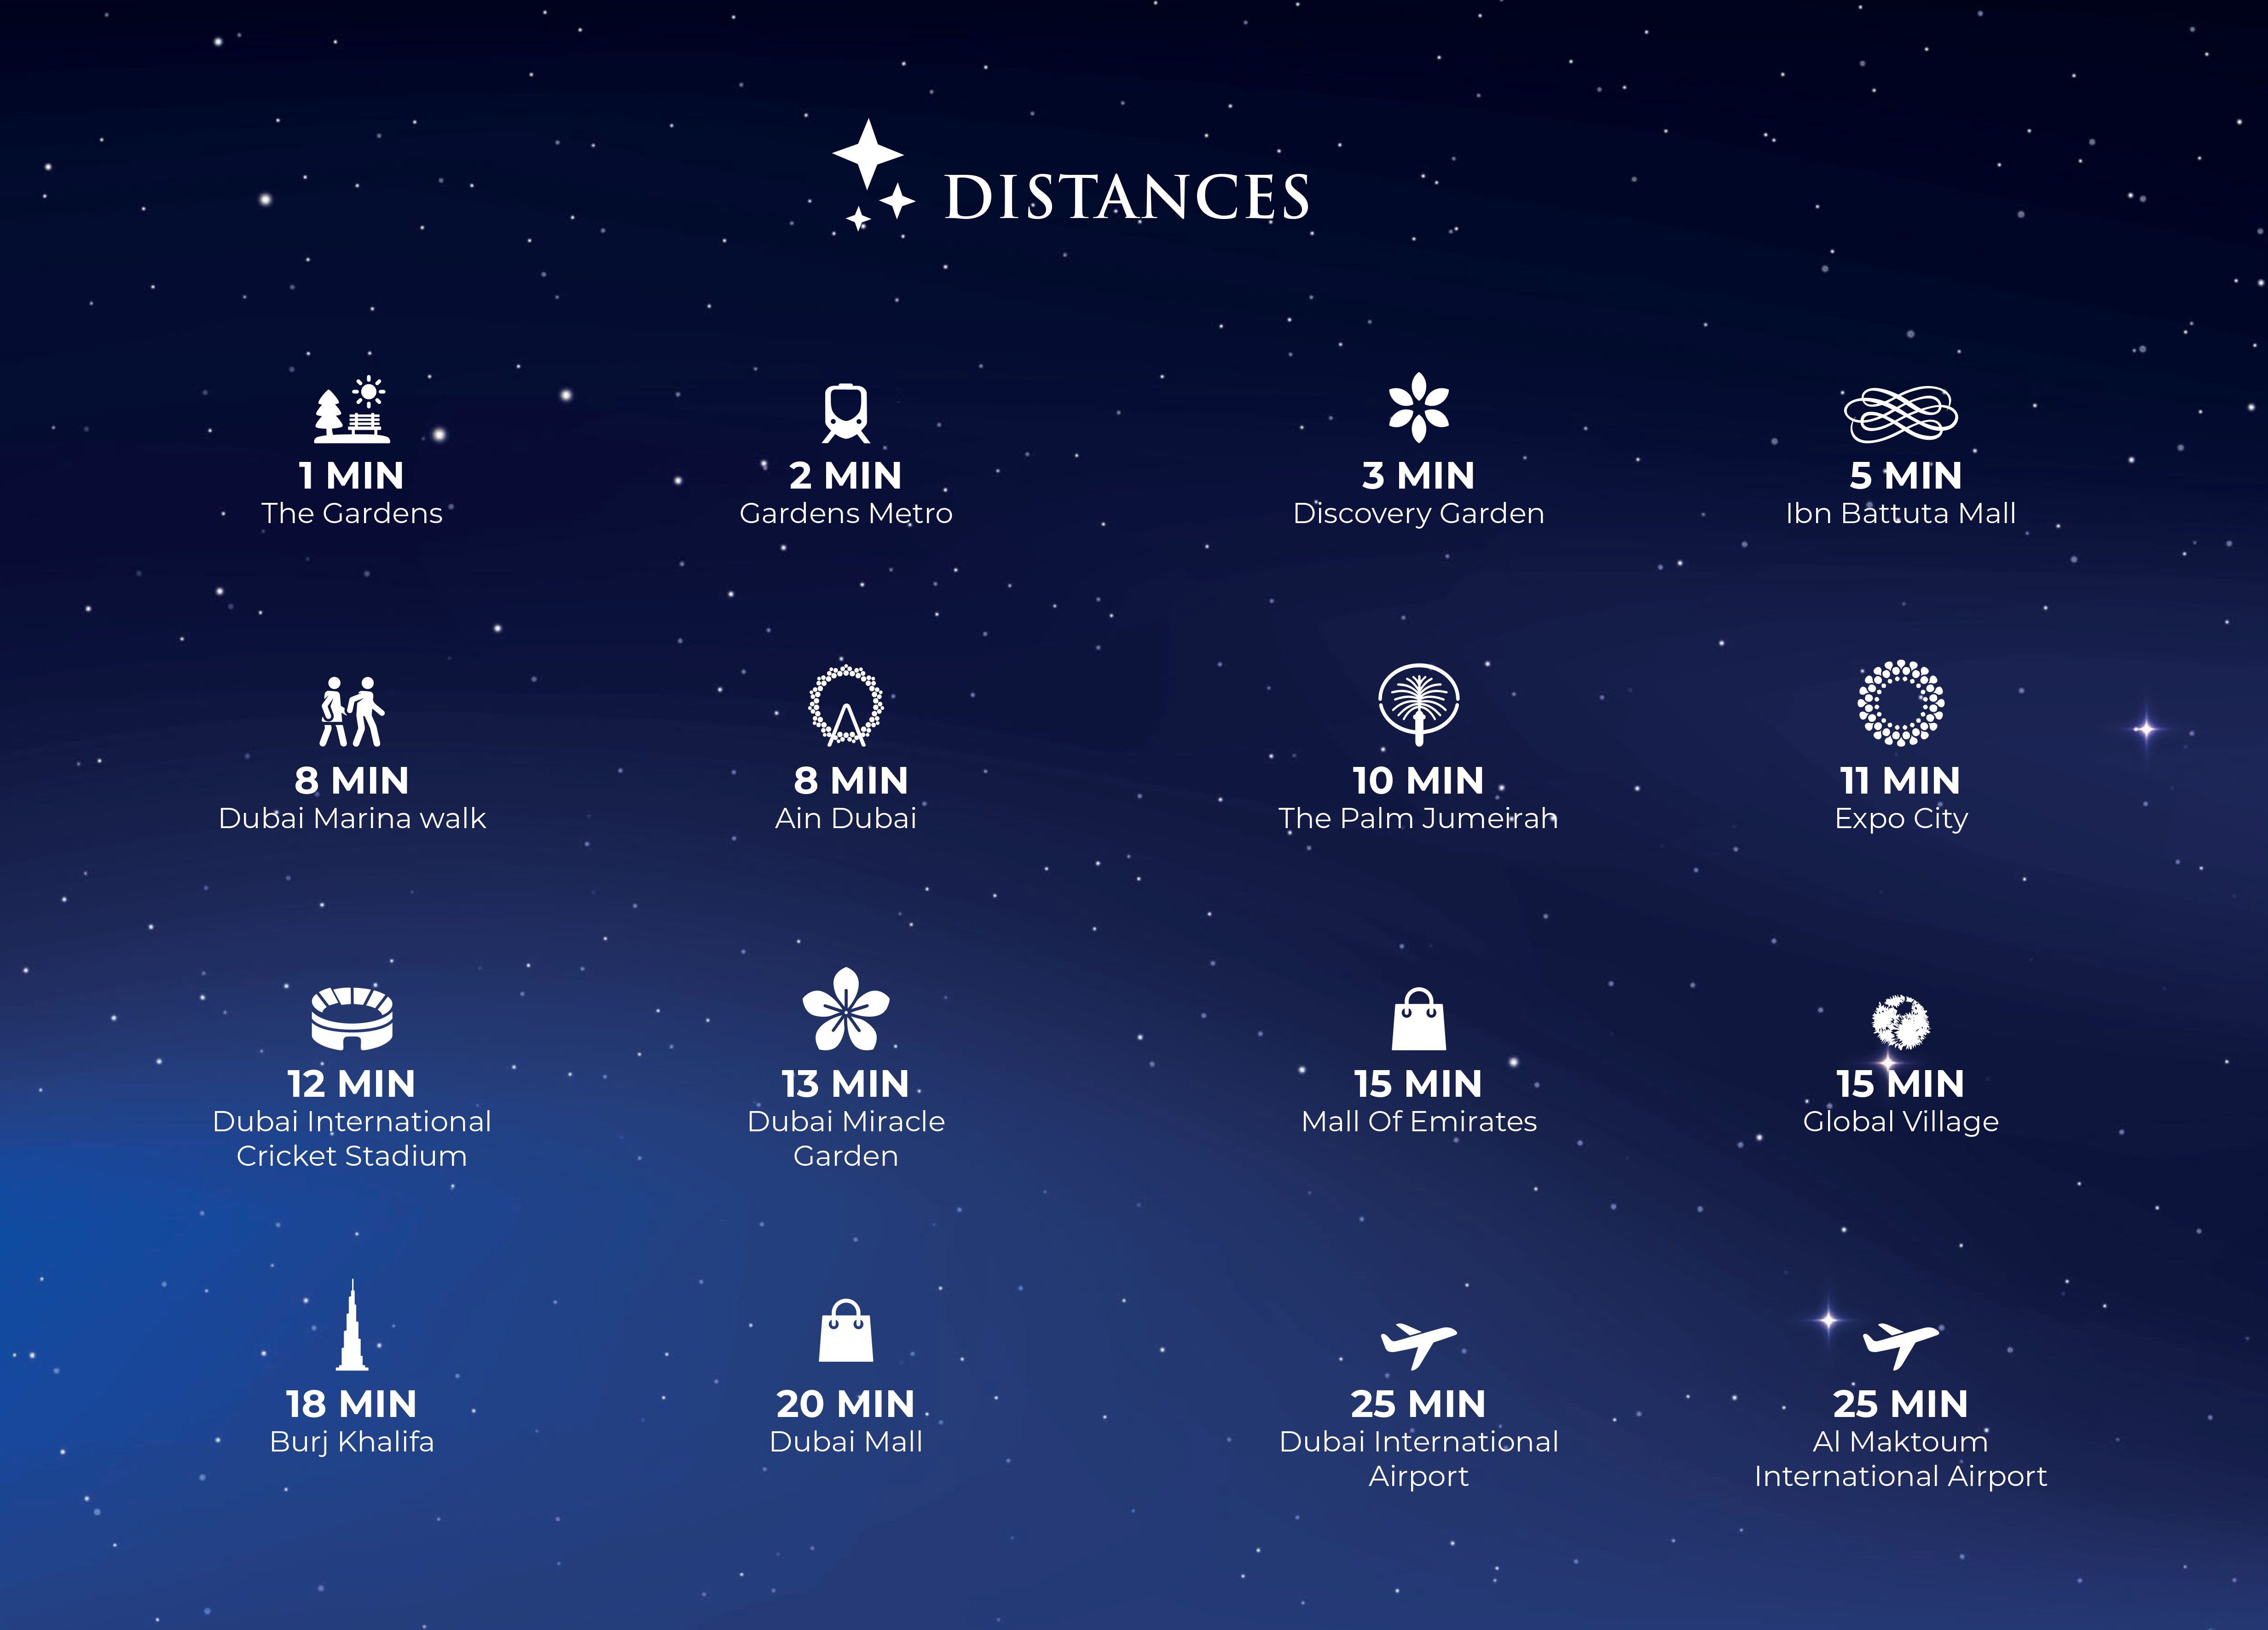2268x1630 pixels.
Task: Click the blossom icon for Dubai Miracle Garden
Action: click(x=846, y=1008)
